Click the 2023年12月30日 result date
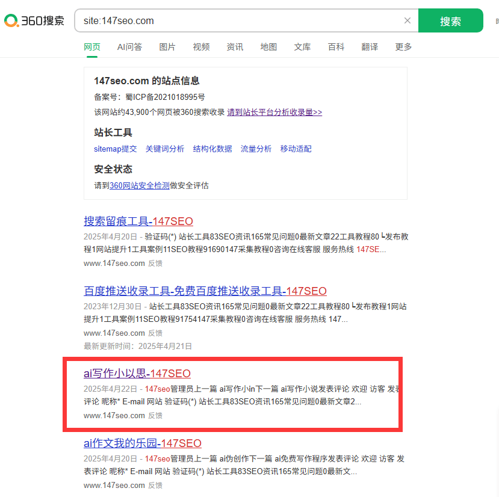This screenshot has width=499, height=497. tap(113, 306)
